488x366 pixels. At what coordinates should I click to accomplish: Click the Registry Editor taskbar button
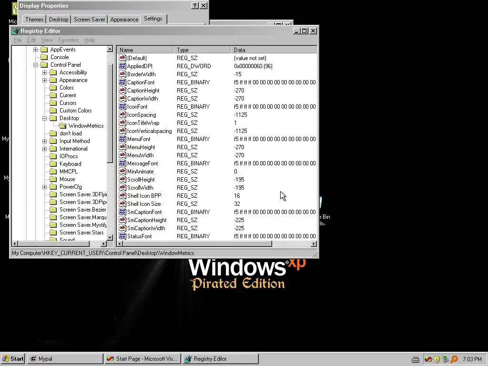[220, 359]
